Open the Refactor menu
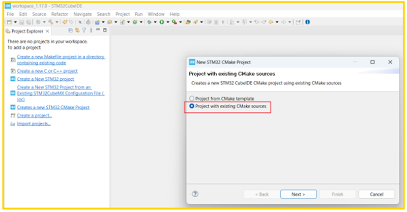The width and height of the screenshot is (407, 212). 60,14
